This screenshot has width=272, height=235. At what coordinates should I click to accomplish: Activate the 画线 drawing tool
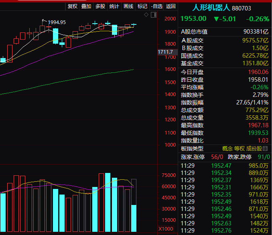128,6
